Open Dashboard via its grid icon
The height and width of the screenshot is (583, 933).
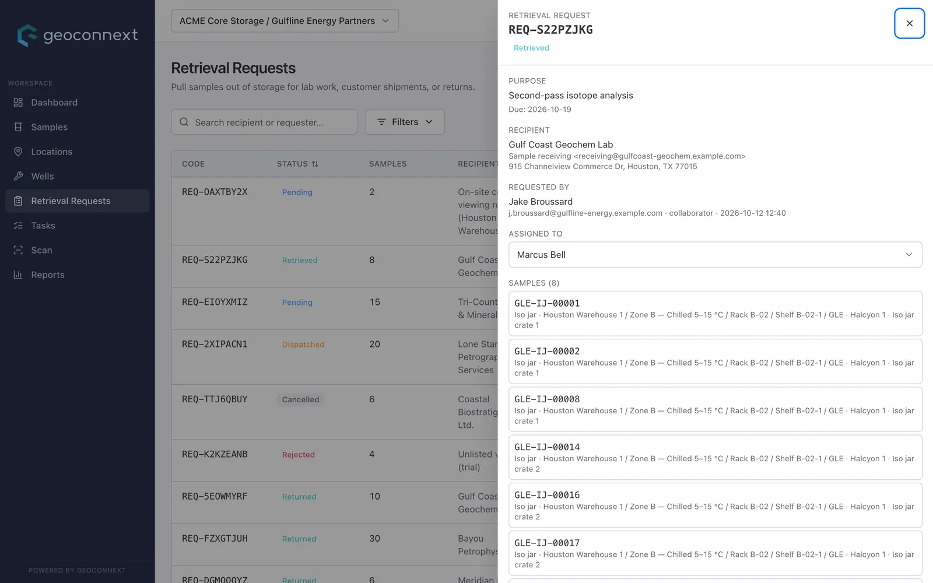(x=18, y=103)
